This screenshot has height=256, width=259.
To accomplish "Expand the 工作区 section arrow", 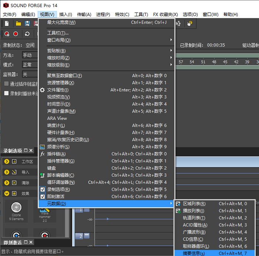I will [7, 162].
